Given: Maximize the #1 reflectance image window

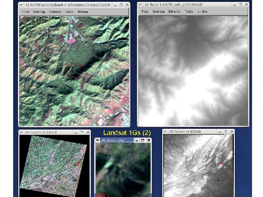Looking at the screenshot, I should point(121,5).
